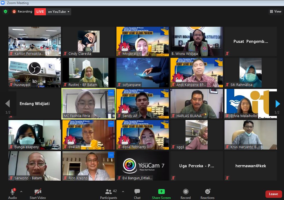Select the Record icon
Viewport: 284px width, 200px height.
point(186,192)
